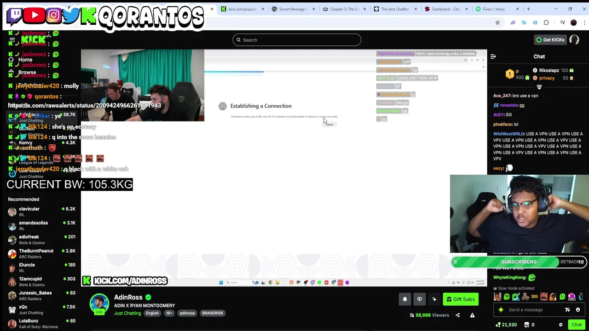Switch to the Fiverr / Inbox tab
This screenshot has height=331, width=589.
coord(497,9)
